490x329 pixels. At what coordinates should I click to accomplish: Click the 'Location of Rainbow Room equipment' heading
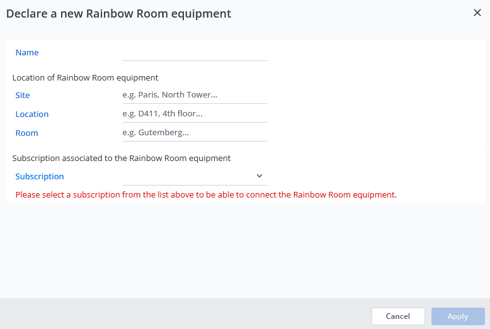tap(85, 78)
